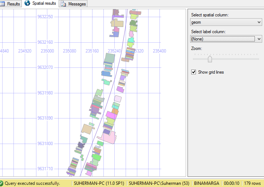264x187 pixels.
Task: Click the SUHERMAN-PC\Suherman (53) login label
Action: [x=159, y=183]
